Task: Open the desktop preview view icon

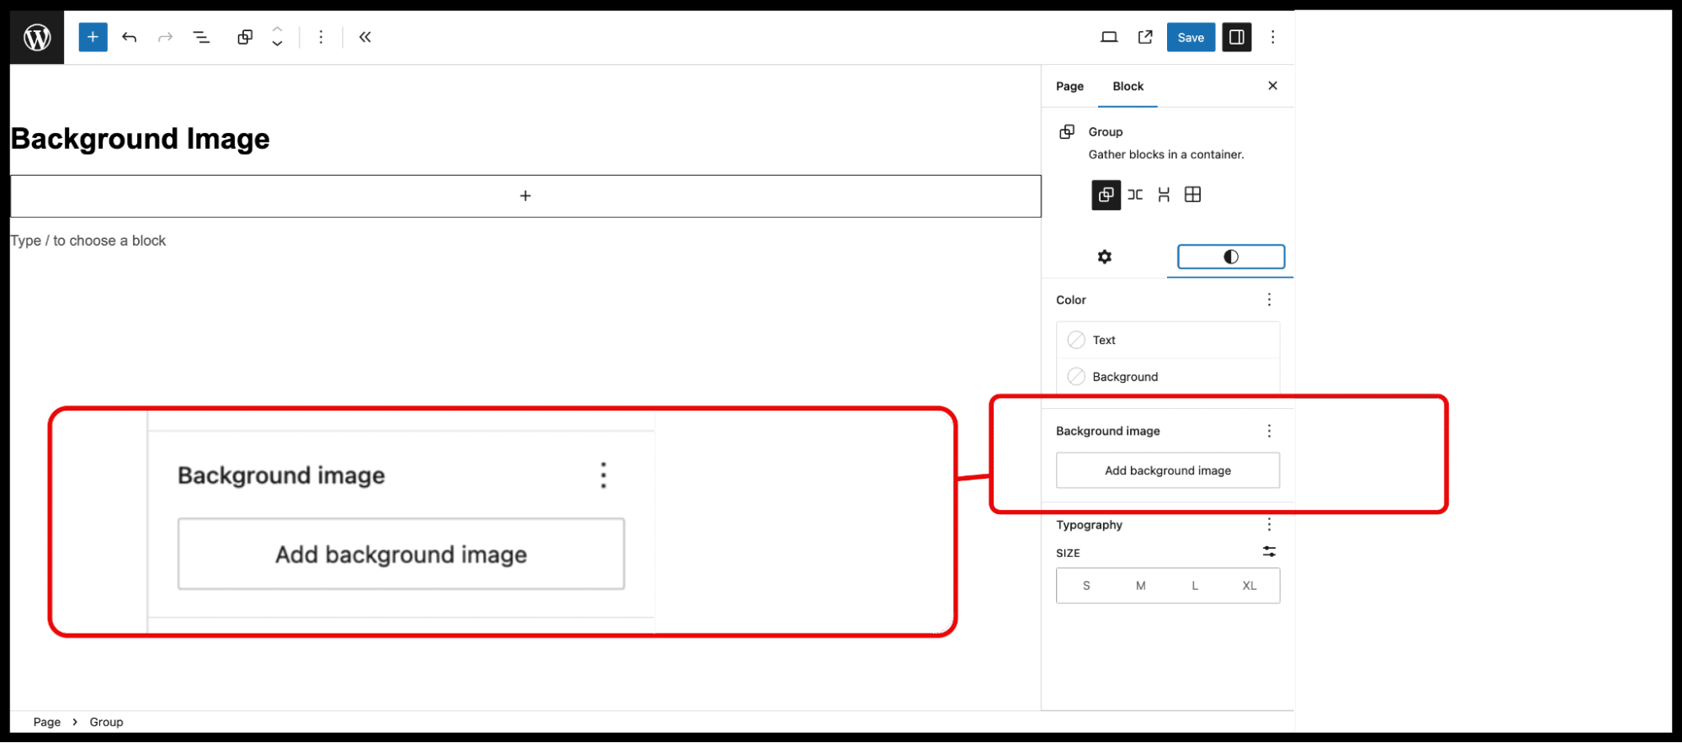Action: (x=1109, y=37)
